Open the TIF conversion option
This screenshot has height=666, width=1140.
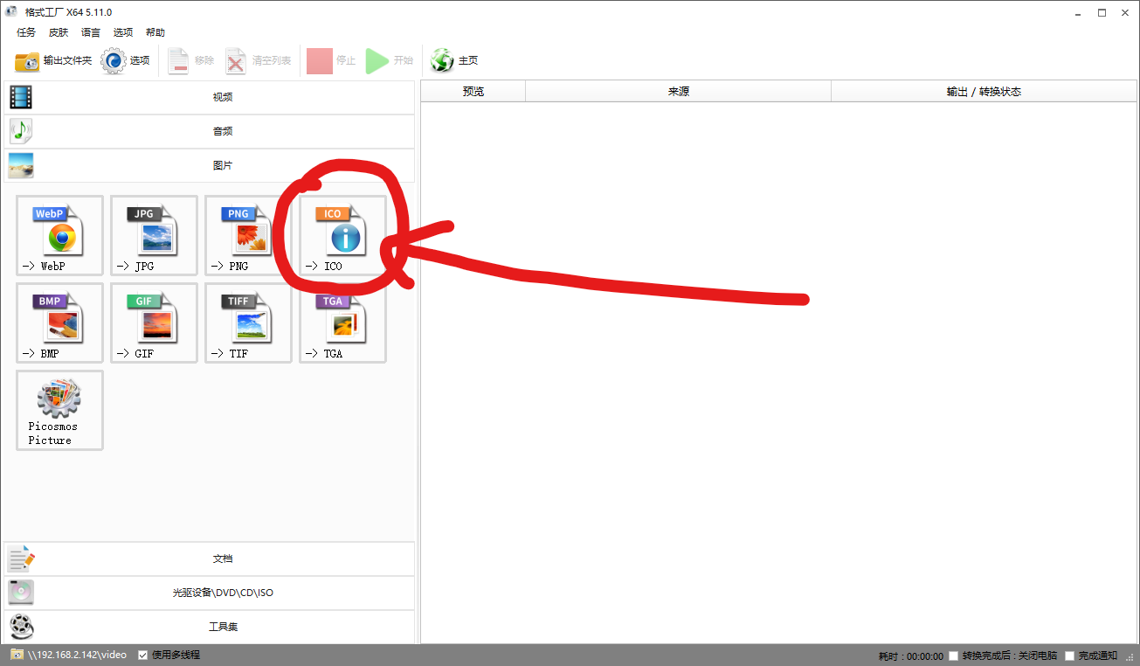[248, 323]
